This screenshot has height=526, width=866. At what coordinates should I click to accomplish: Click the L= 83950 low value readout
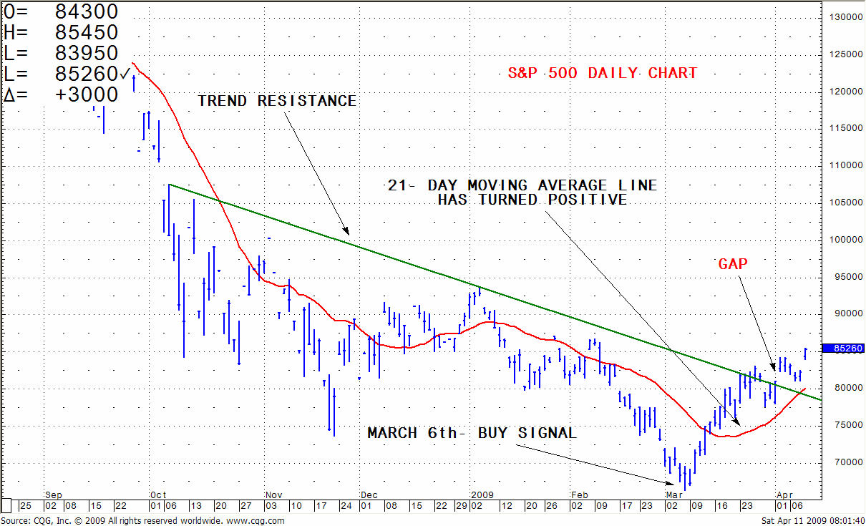(x=61, y=53)
